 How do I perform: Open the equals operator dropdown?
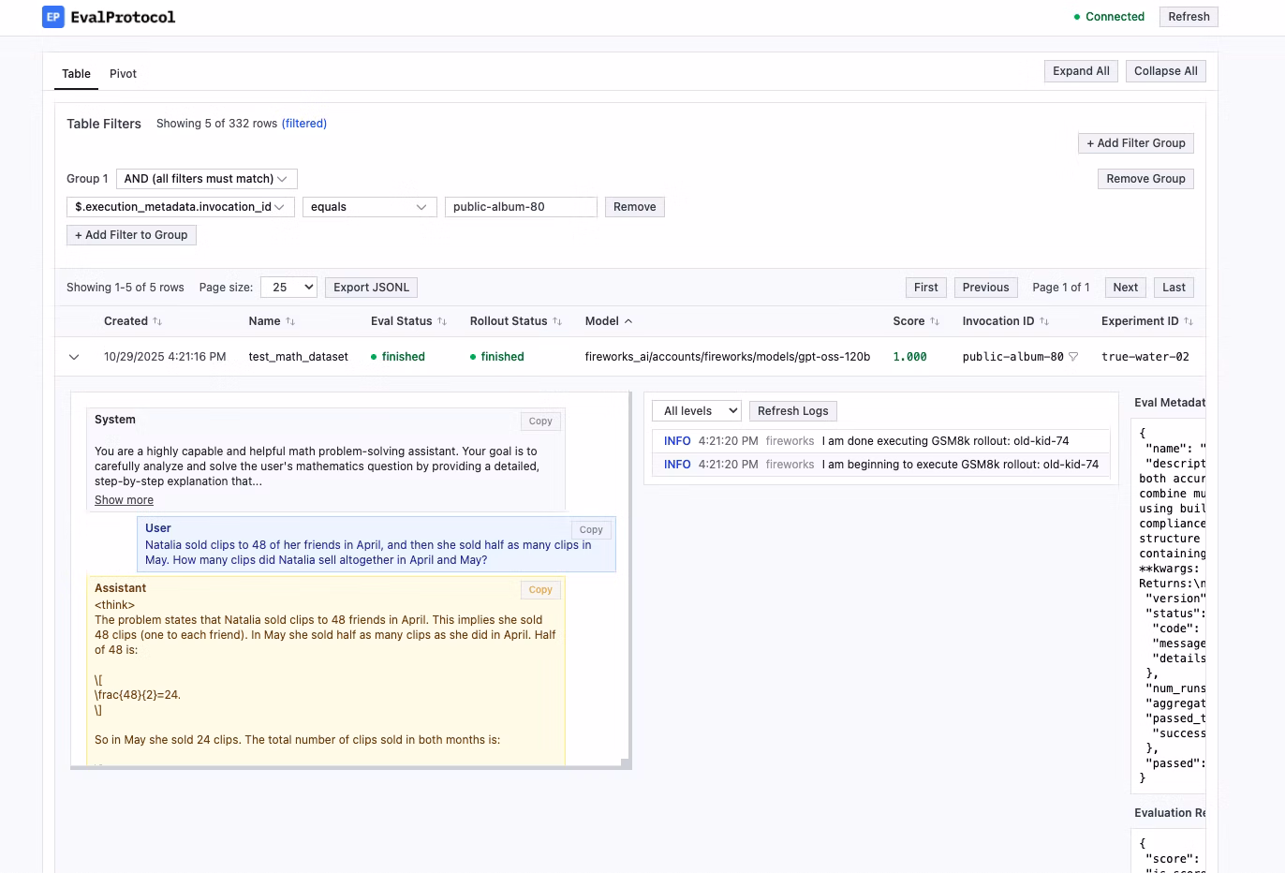tap(369, 207)
